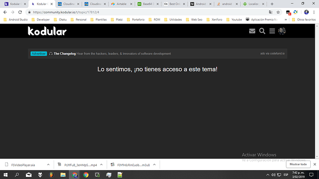This screenshot has height=179, width=319.
Task: Click the Kodular logo
Action: (x=47, y=31)
